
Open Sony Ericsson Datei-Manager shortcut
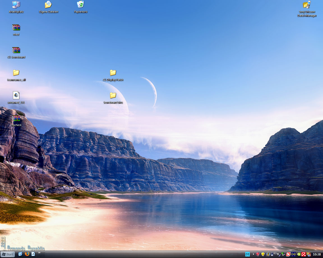coord(307,5)
